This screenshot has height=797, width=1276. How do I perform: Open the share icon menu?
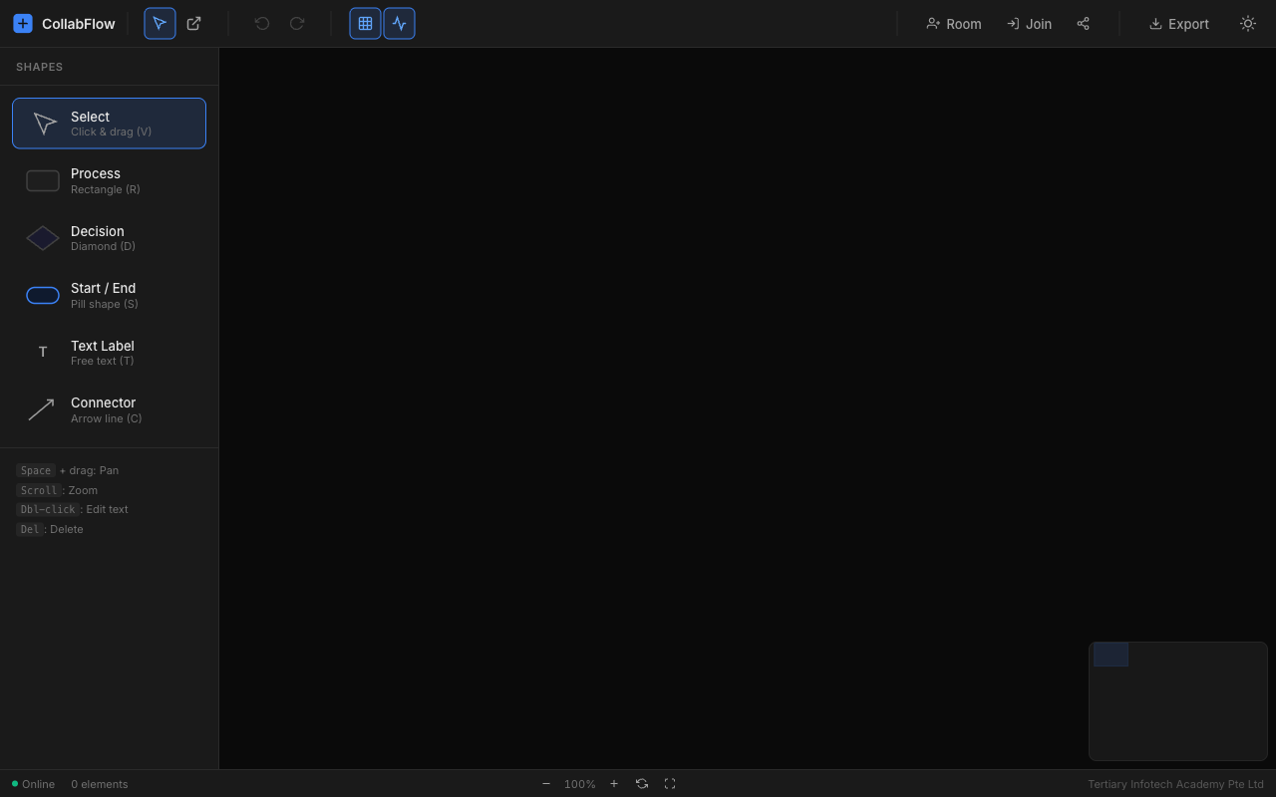[1084, 24]
